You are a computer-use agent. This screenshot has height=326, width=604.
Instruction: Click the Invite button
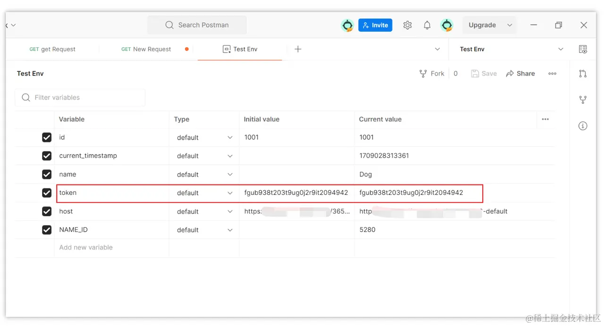point(375,25)
